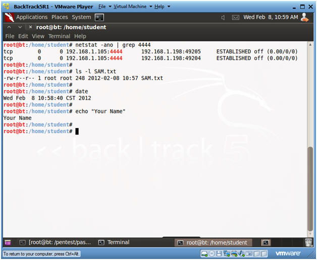Click the "-rw-r--r--" SAM.txt file listing
The height and width of the screenshot is (260, 317).
pyautogui.click(x=83, y=78)
